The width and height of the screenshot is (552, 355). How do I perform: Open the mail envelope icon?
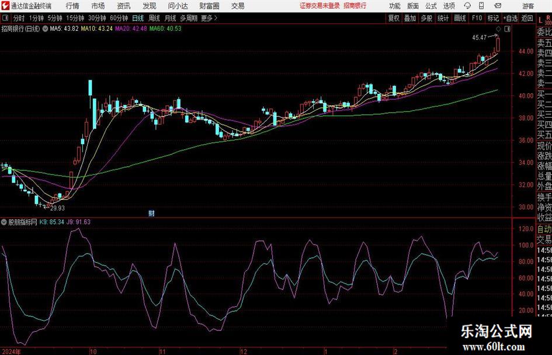pyautogui.click(x=498, y=6)
